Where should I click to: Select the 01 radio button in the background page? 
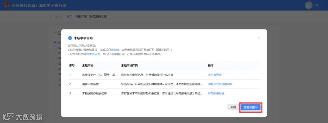point(55,43)
